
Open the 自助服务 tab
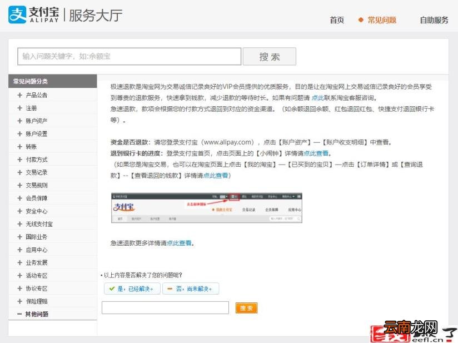(x=434, y=20)
